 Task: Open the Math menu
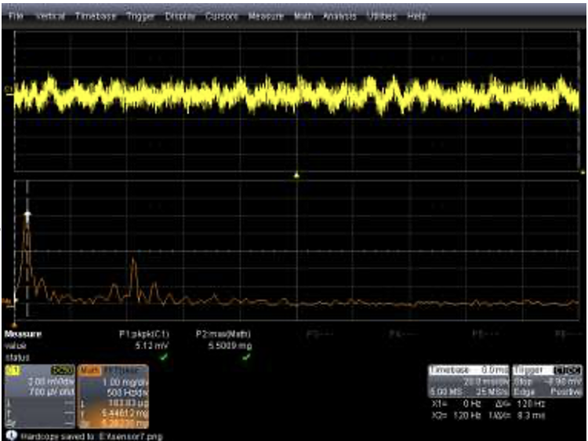point(303,16)
